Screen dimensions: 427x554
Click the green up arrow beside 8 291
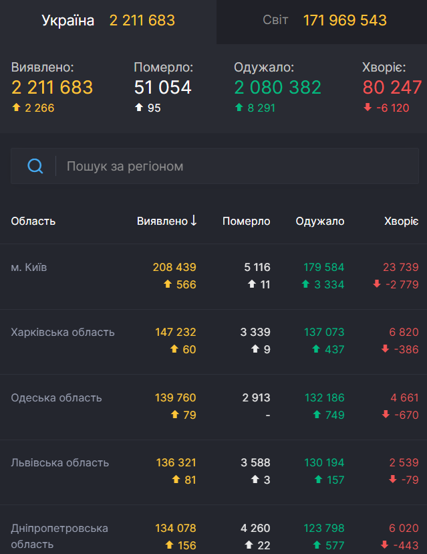point(239,108)
